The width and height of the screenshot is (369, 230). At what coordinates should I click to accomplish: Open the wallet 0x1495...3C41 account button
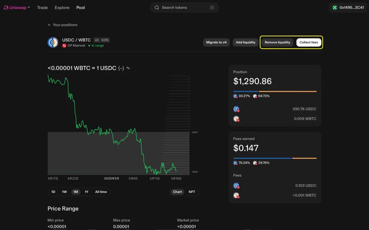click(x=348, y=8)
